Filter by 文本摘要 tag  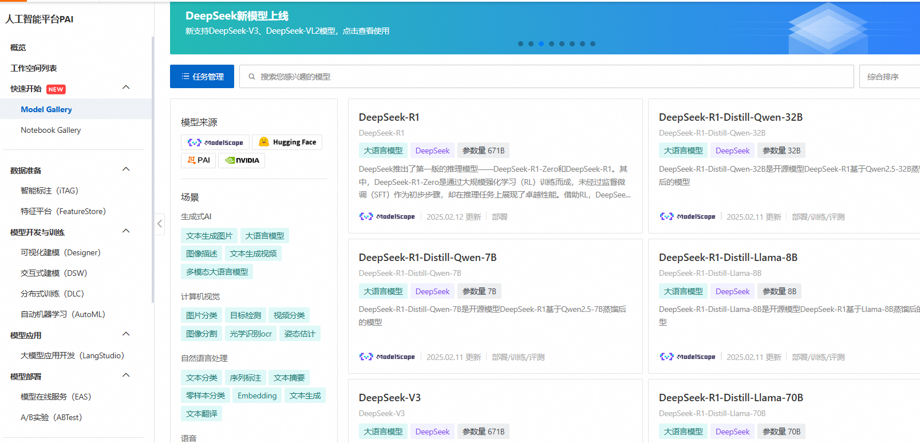point(289,378)
